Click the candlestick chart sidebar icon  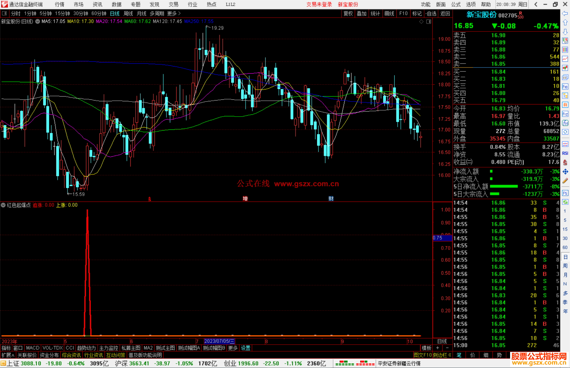565,68
